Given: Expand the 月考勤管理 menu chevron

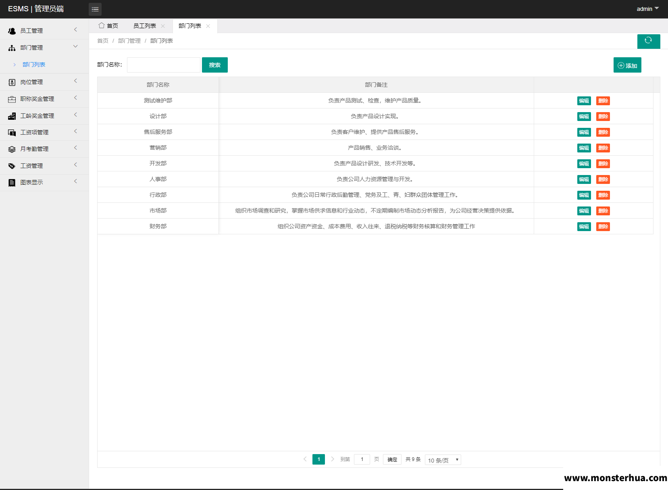Looking at the screenshot, I should click(75, 148).
